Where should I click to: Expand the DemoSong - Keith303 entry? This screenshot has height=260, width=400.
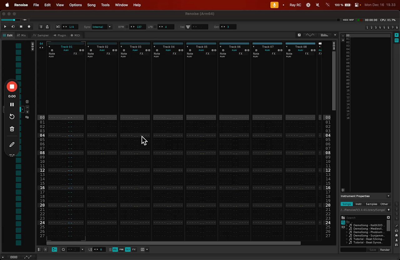click(347, 225)
